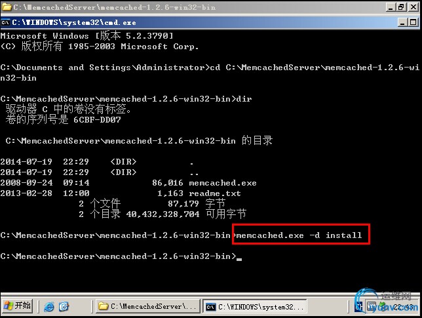Click the '2008-09-24' date entry
This screenshot has height=318, width=422.
(x=26, y=183)
